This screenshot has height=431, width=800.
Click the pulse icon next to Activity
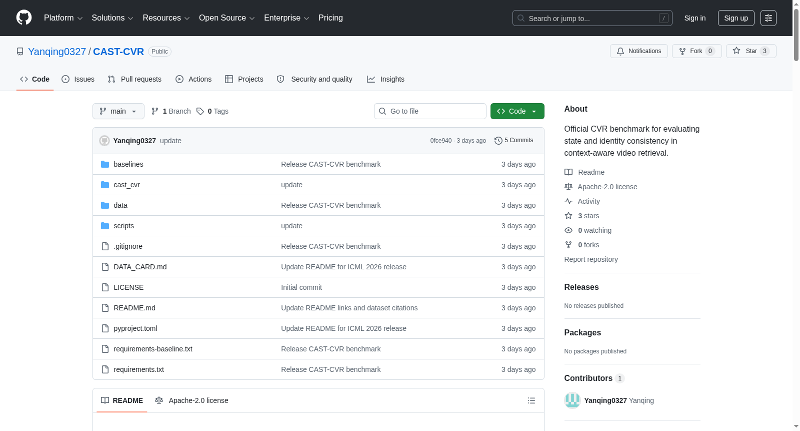point(568,201)
